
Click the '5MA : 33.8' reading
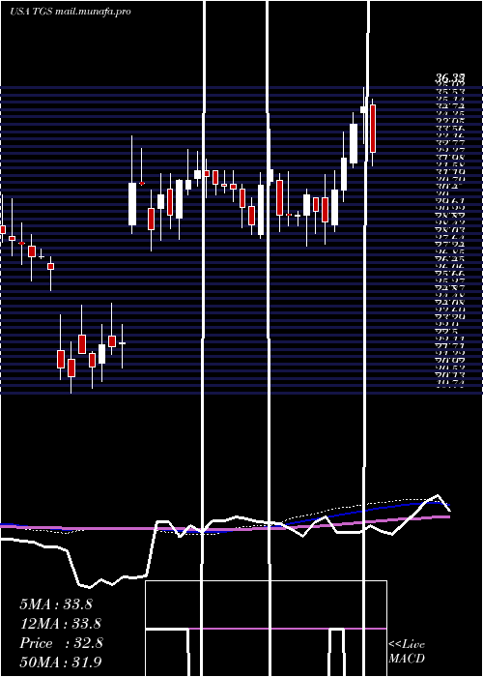click(56, 604)
